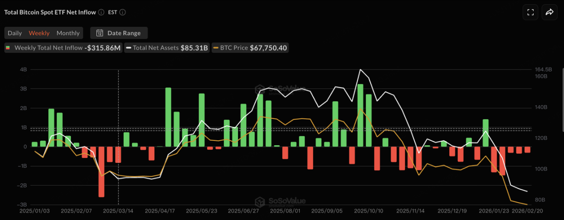Click the EST timezone label
Screen dimensions: 564x220
113,12
